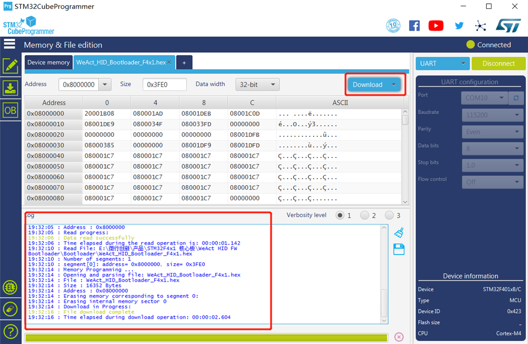Viewport: 528px width, 344px height.
Task: Open the UART connection type dropdown
Action: coord(442,63)
